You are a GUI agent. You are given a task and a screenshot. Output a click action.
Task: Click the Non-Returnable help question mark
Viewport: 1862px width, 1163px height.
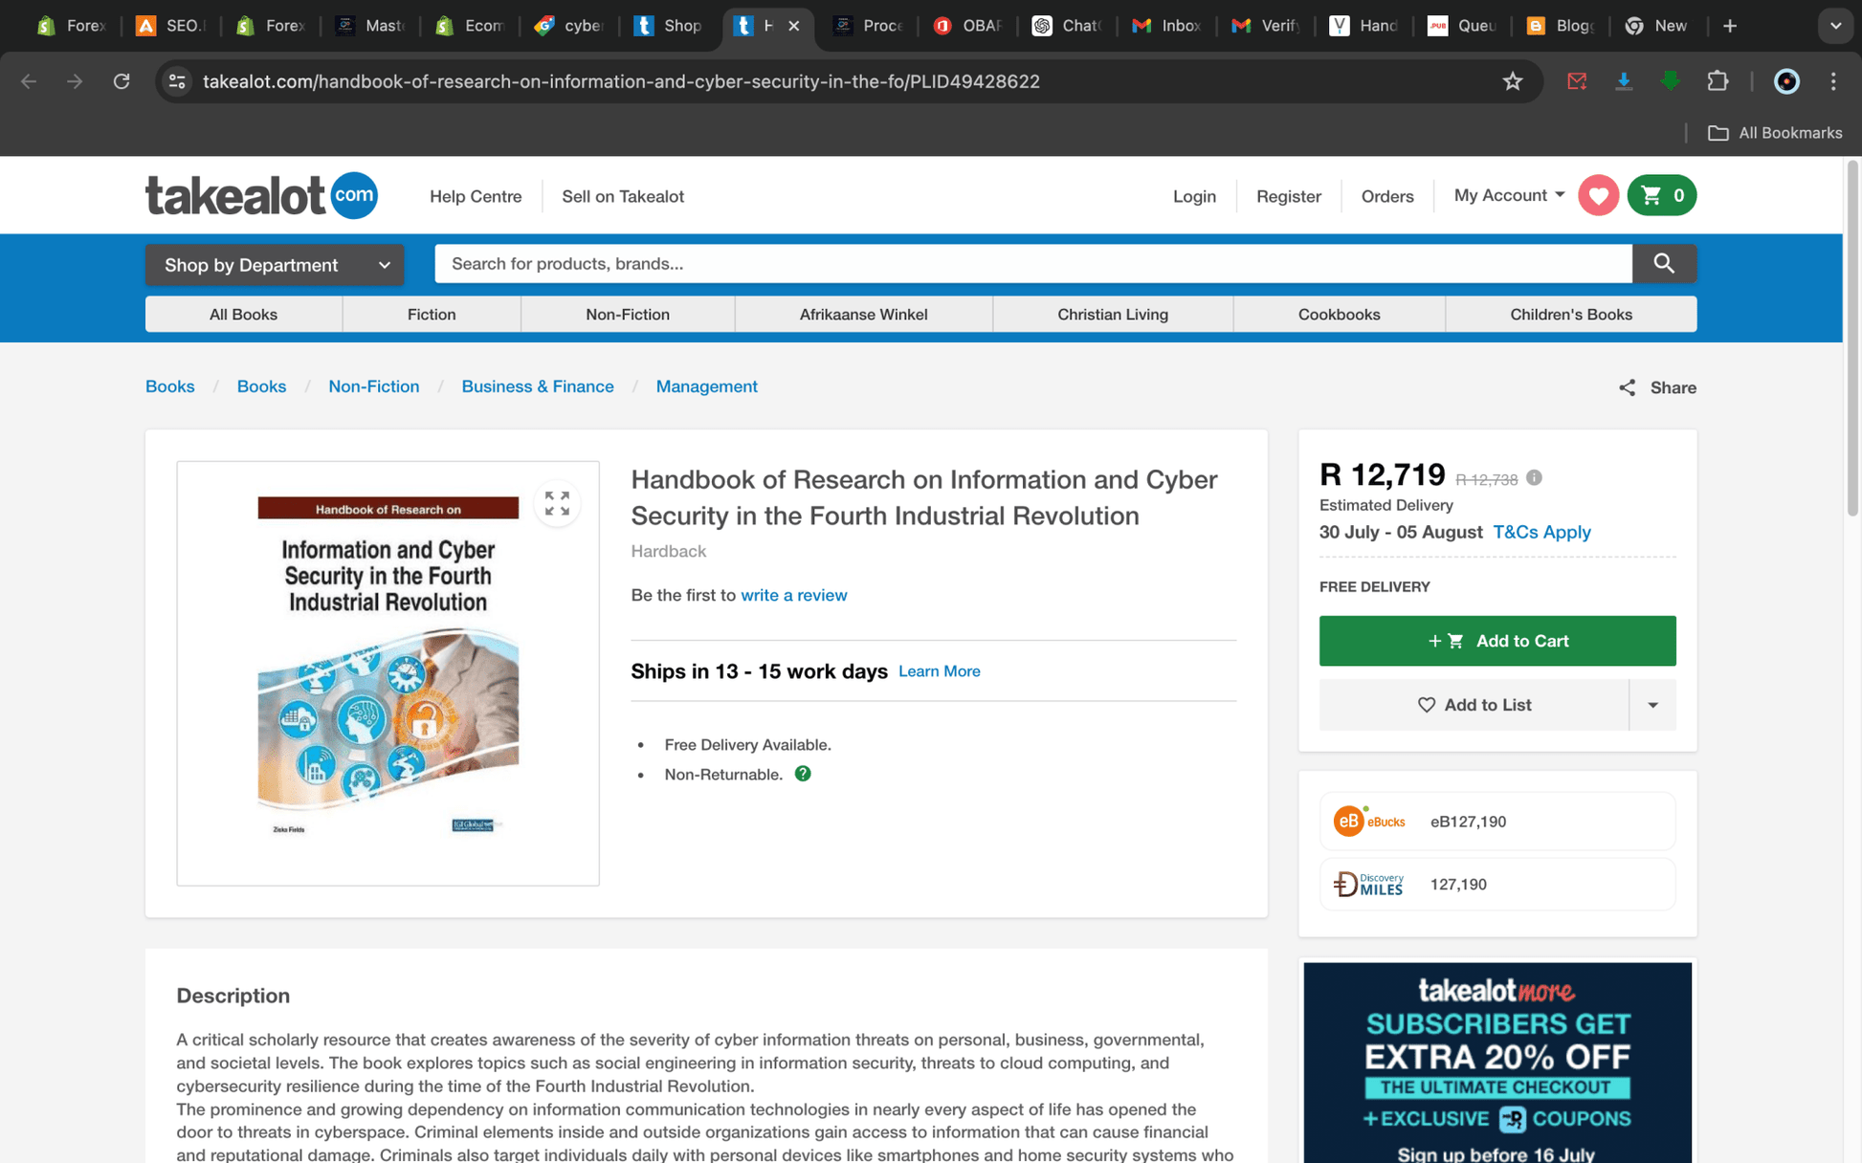coord(803,774)
